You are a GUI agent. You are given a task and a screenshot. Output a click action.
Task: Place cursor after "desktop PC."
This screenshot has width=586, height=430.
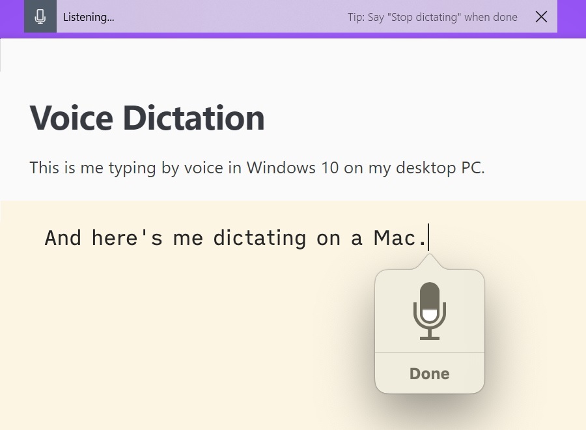(486, 168)
